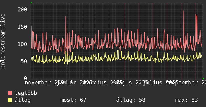Click the november 2024 x-axis label
Image resolution: width=206 pixels, height=107 pixels.
[46, 83]
